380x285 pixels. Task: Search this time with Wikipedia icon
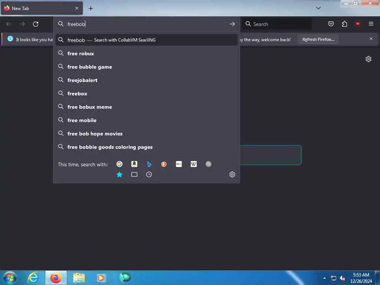[194, 164]
